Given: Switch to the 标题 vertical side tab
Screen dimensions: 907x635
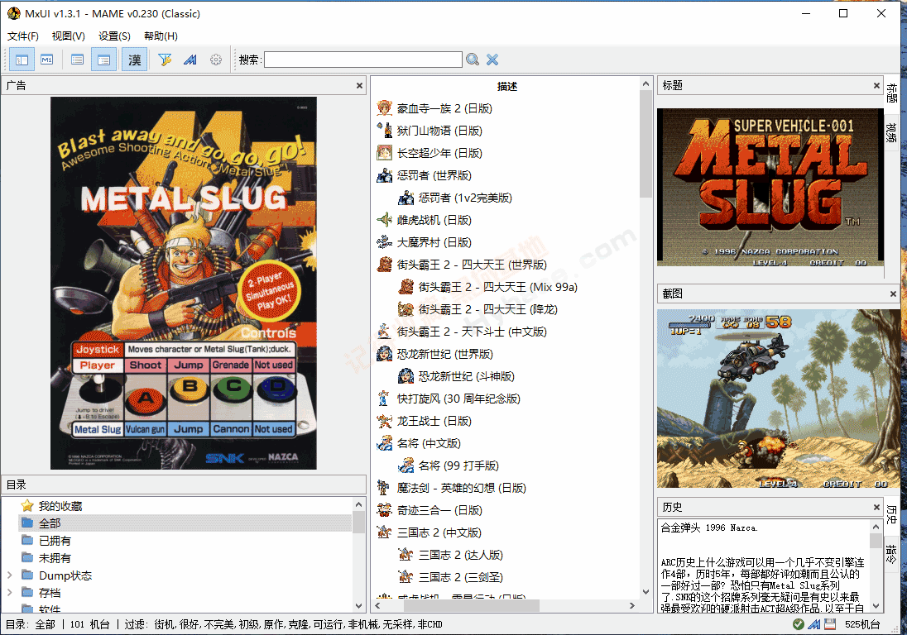Looking at the screenshot, I should [x=891, y=93].
